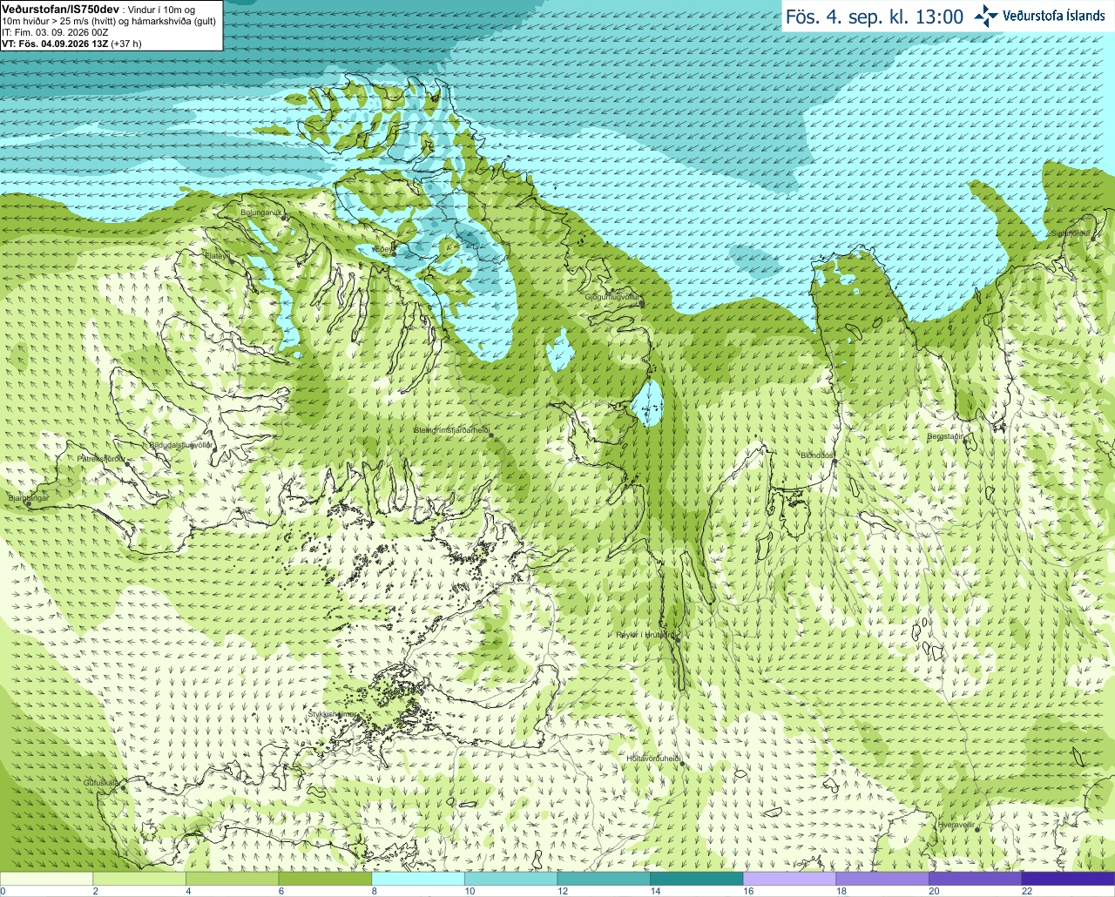
Task: Select the Gufuskálar station point
Action: click(x=123, y=788)
